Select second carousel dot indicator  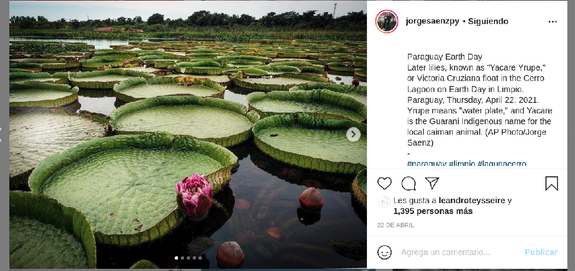tap(182, 258)
